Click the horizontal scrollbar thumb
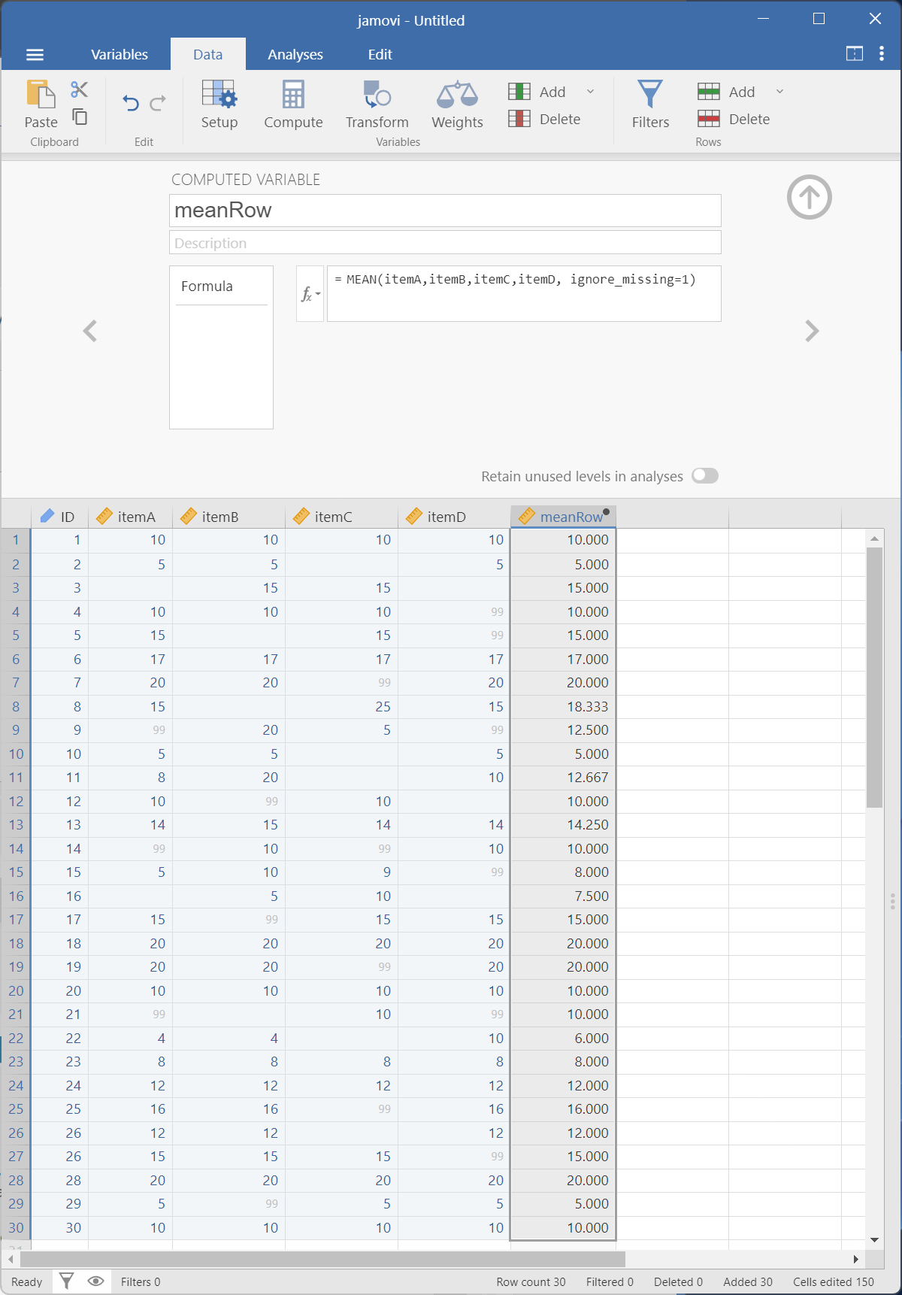 (x=322, y=1259)
